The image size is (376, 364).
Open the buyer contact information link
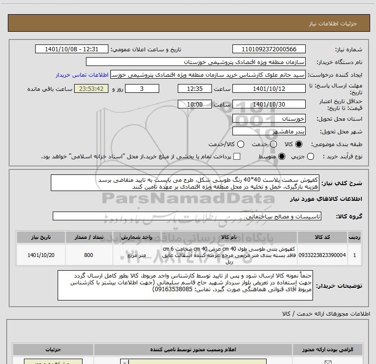[x=82, y=75]
